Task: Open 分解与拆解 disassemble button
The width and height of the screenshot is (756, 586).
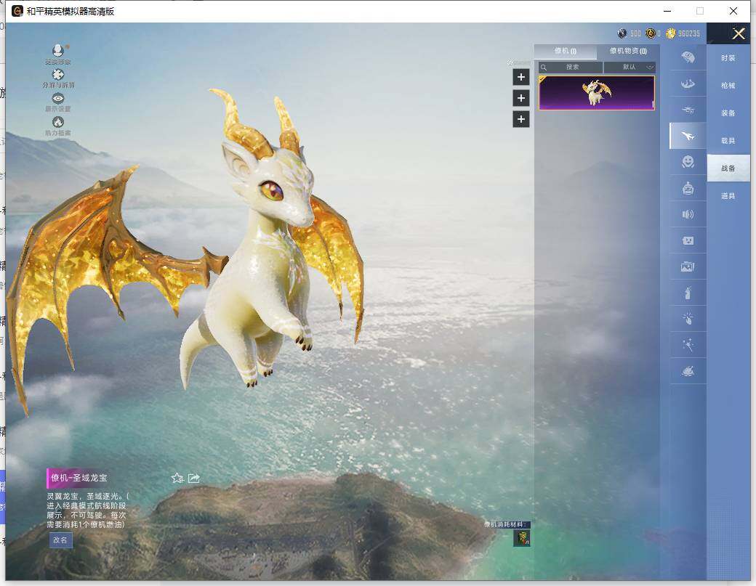Action: click(x=58, y=75)
